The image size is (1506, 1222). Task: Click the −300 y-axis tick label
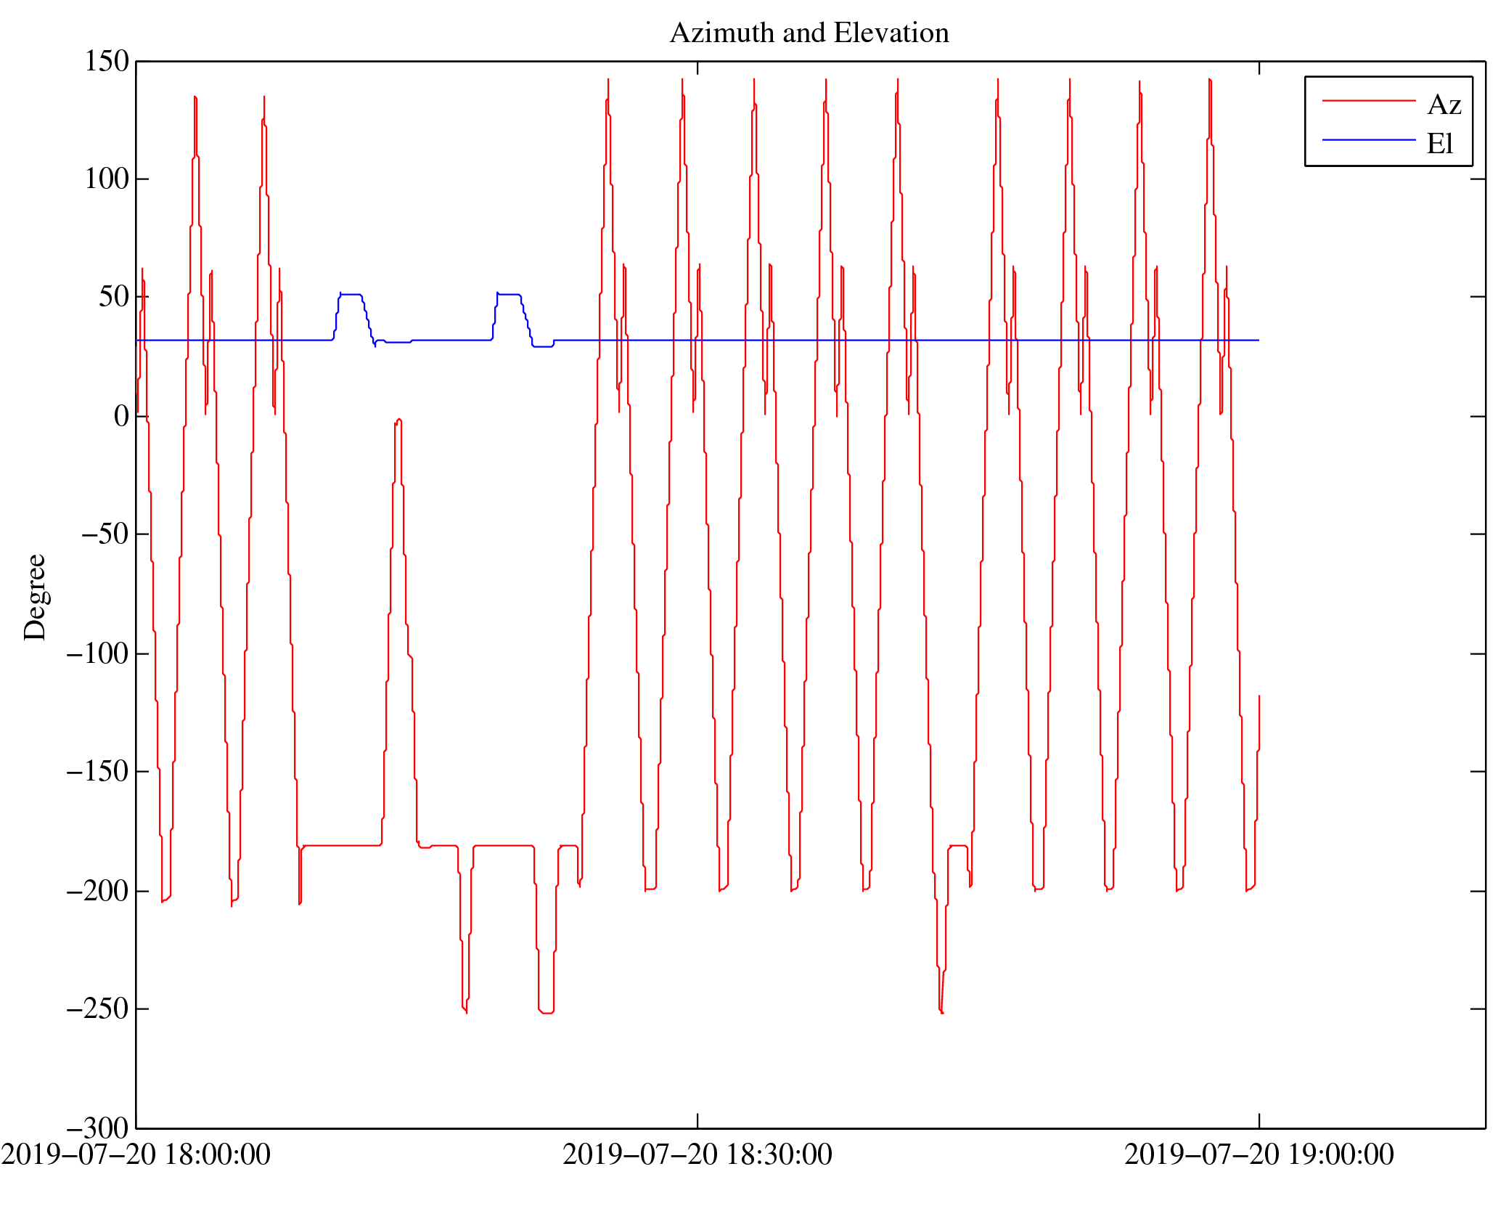[x=97, y=1128]
